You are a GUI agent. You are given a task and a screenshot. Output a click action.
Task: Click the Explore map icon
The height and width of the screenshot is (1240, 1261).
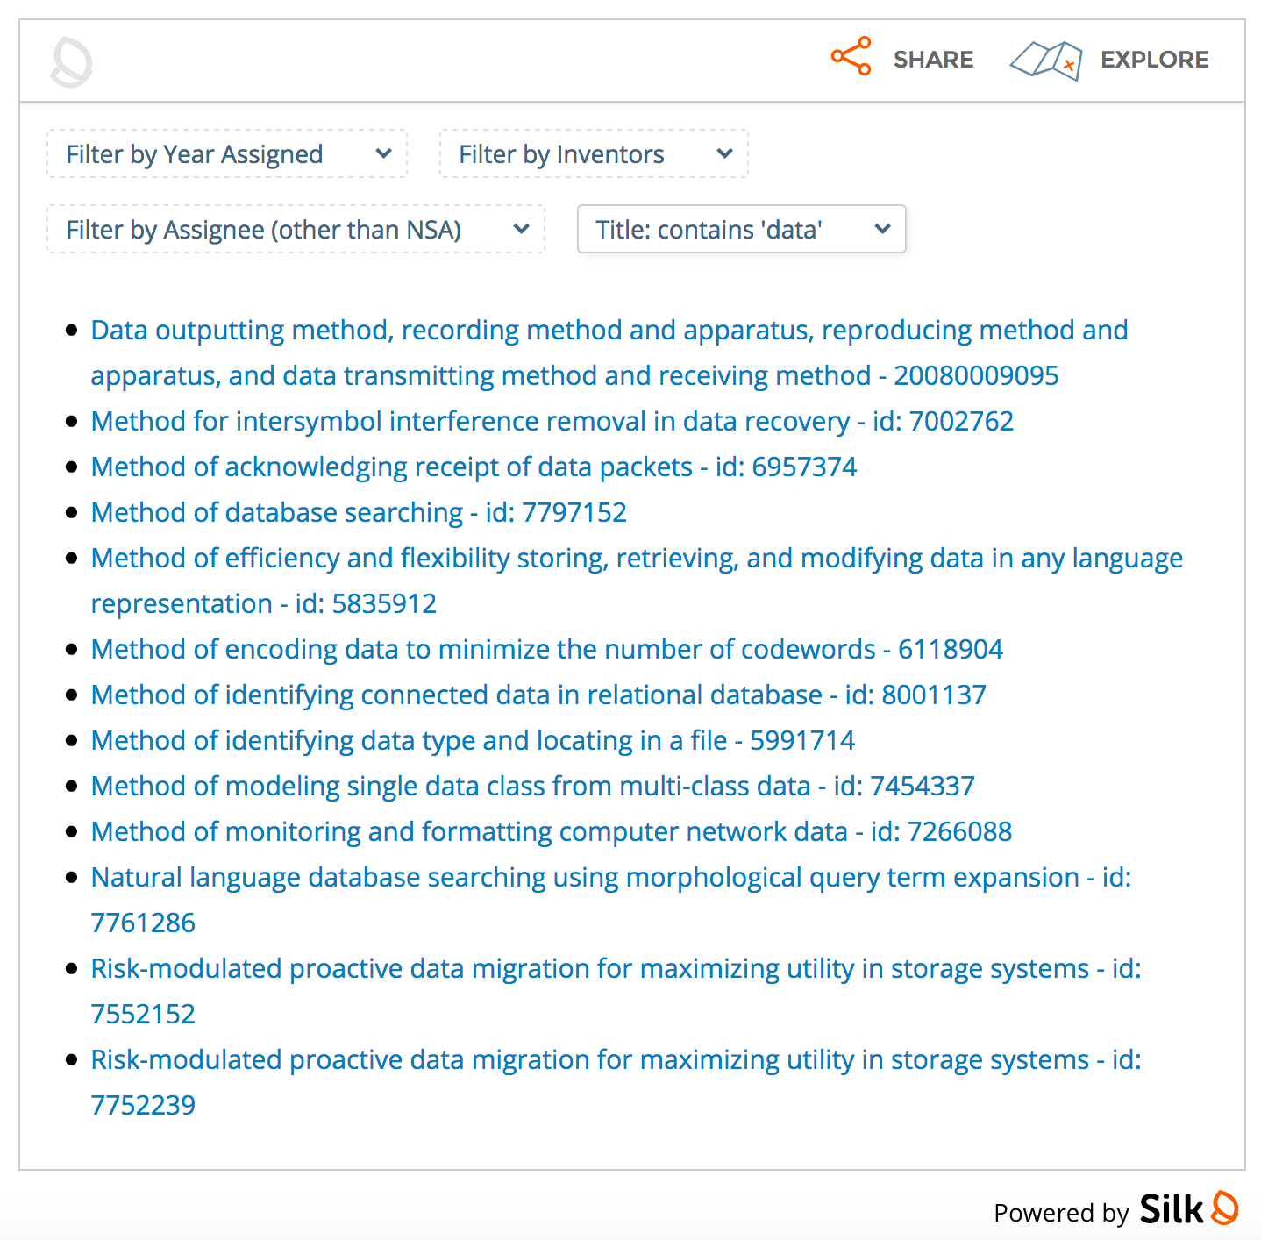tap(1045, 61)
